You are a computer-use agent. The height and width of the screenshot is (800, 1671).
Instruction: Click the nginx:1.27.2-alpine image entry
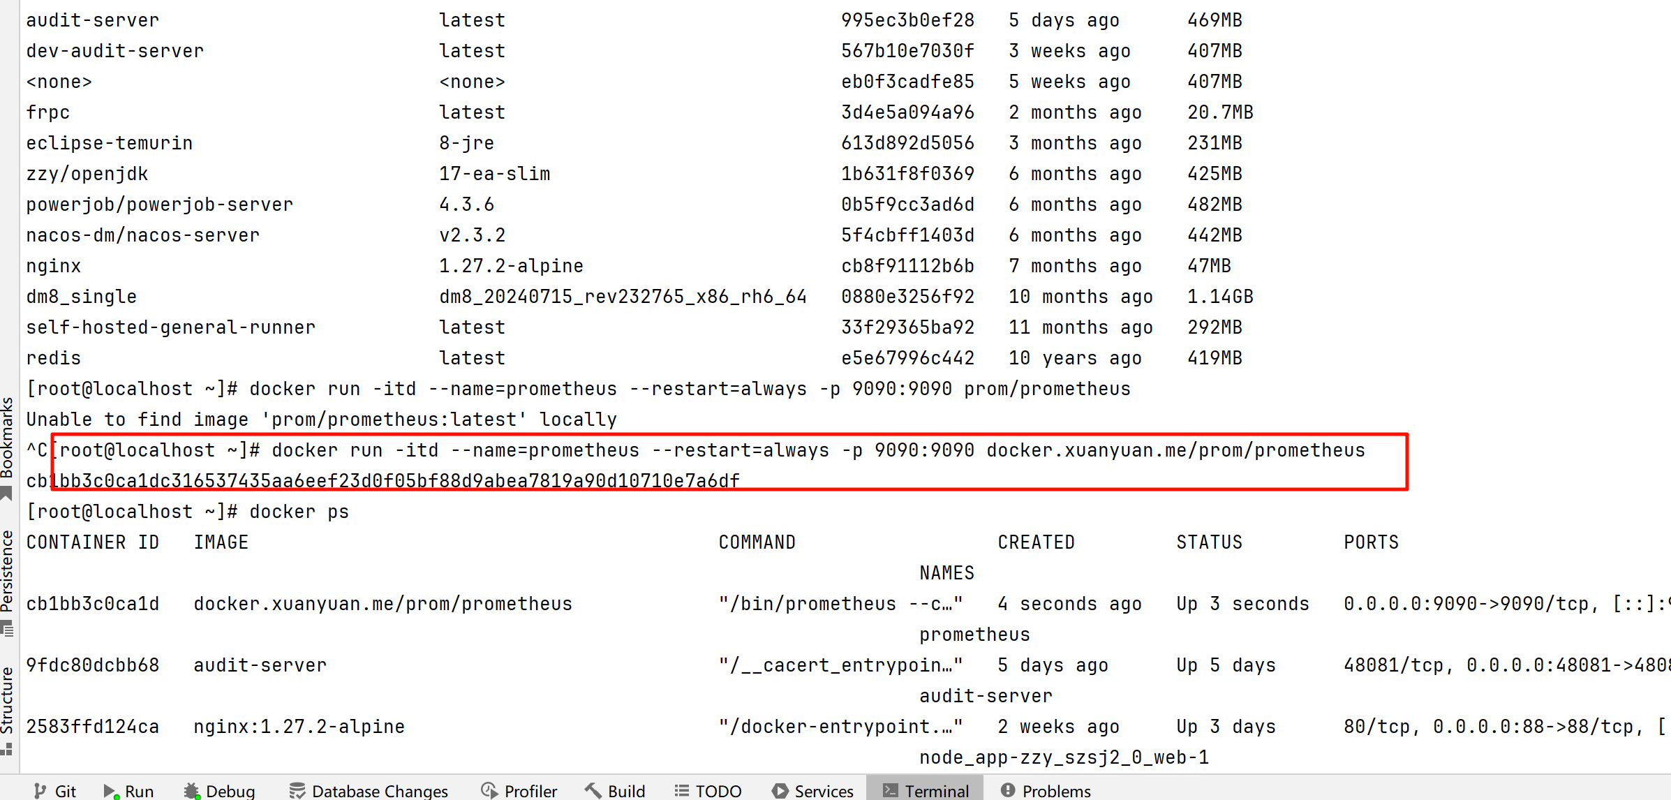click(299, 727)
